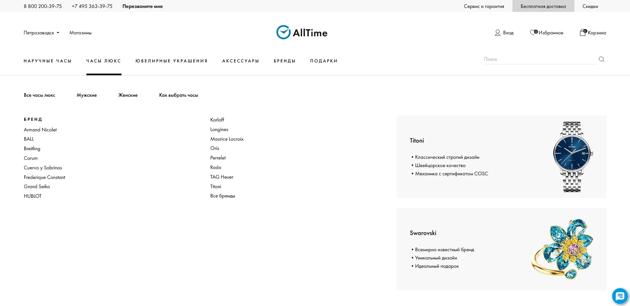The image size is (630, 306).
Task: Open Бесплатная доставка page
Action: [543, 6]
